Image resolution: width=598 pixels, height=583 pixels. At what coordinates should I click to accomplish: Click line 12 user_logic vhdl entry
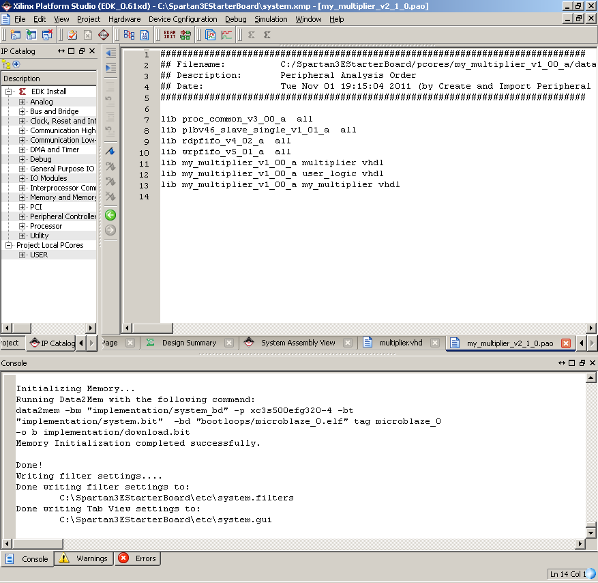(272, 173)
